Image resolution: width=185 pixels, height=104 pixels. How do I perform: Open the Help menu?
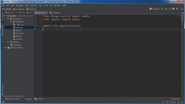pos(64,5)
